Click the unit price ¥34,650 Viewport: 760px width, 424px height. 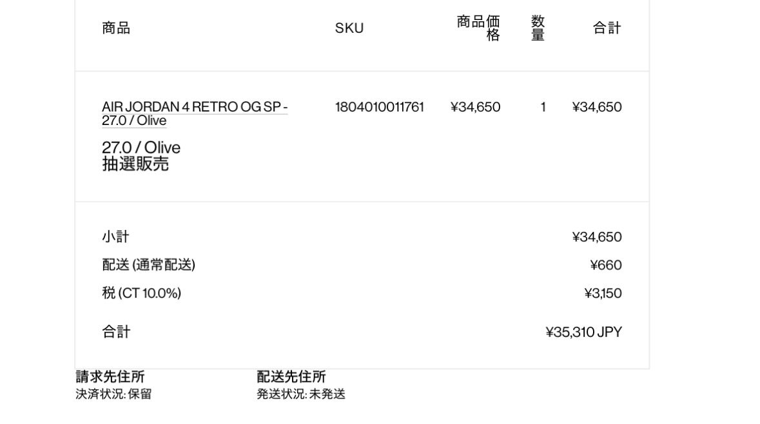coord(475,107)
